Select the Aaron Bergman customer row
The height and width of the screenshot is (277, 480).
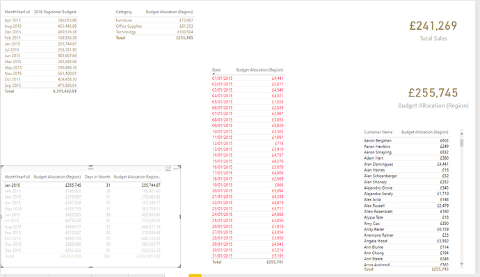point(406,140)
